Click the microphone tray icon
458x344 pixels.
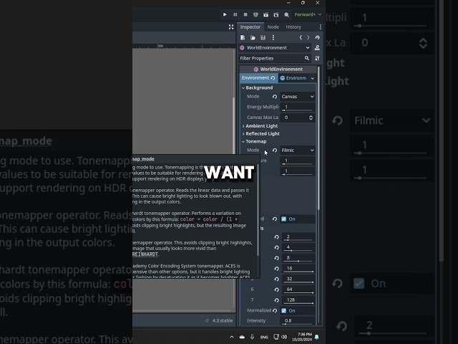pos(252,337)
